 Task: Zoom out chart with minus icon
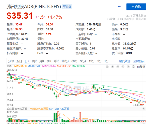pyautogui.click(x=118, y=67)
